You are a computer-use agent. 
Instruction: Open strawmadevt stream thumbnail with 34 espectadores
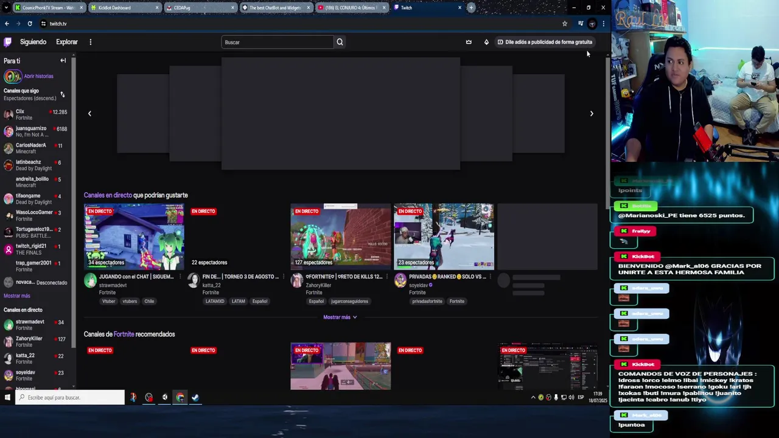pos(134,236)
